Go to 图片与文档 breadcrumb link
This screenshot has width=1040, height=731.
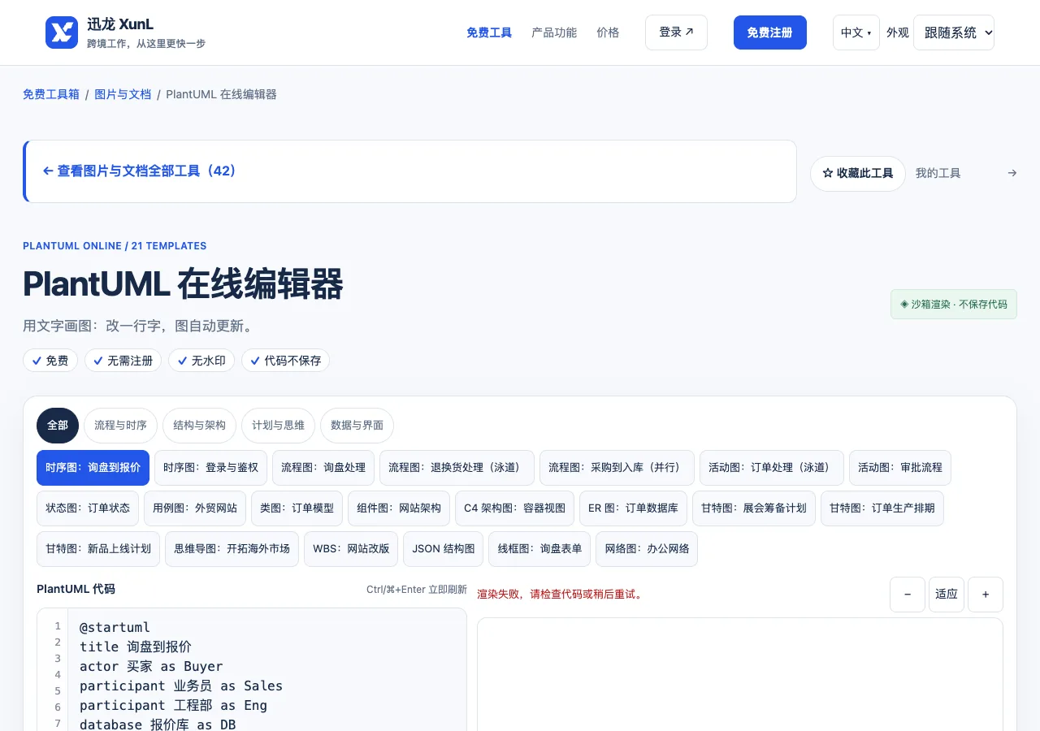(x=123, y=94)
